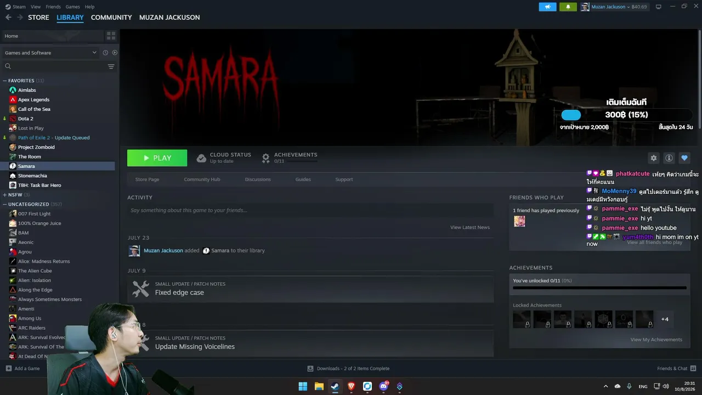The width and height of the screenshot is (702, 395).
Task: Open the Discussions tab
Action: pyautogui.click(x=258, y=179)
